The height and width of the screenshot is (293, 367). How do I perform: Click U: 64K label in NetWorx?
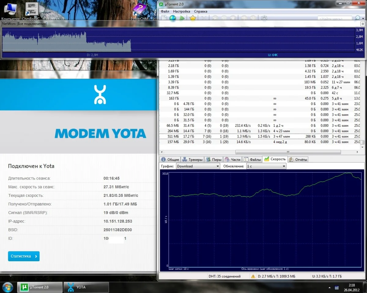tap(272, 55)
